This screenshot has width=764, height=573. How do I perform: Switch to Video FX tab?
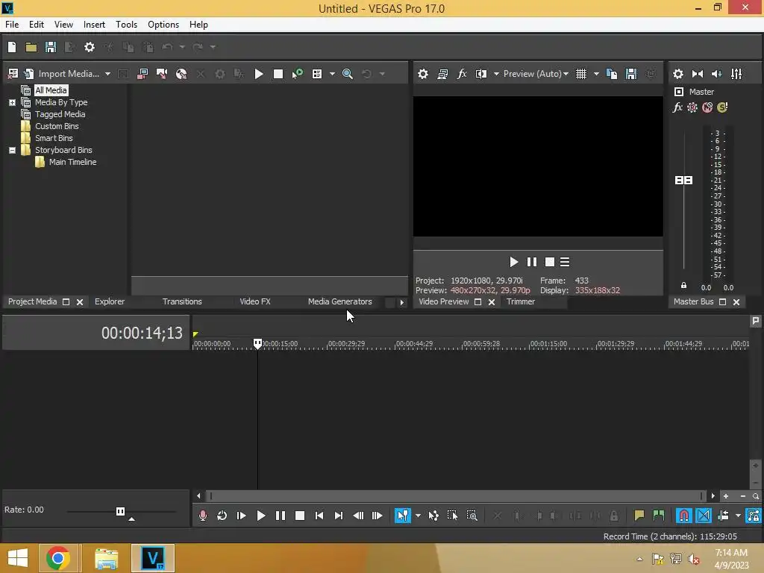pyautogui.click(x=255, y=301)
